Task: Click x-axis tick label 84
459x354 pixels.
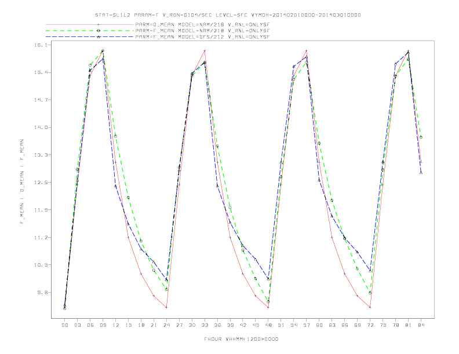Action: pos(421,325)
